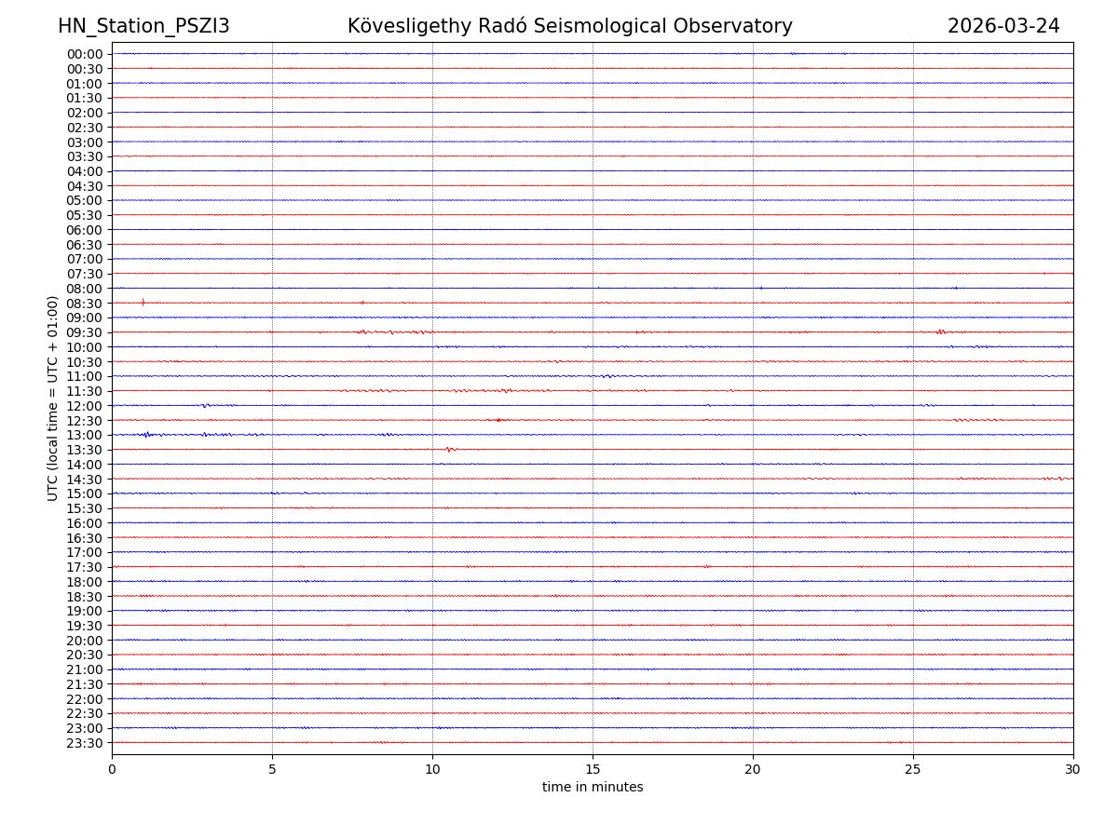
Task: Click the vertical UTC local time axis label
Action: pyautogui.click(x=53, y=399)
